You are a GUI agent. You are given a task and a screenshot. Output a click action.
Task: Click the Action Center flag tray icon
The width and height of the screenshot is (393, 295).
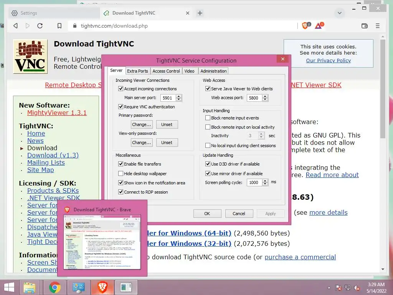pyautogui.click(x=339, y=288)
